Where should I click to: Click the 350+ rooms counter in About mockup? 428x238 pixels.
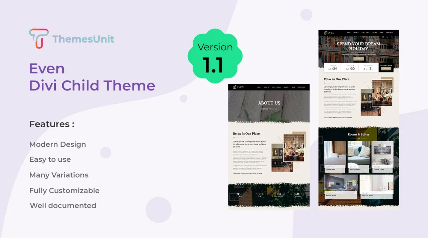pyautogui.click(x=240, y=195)
